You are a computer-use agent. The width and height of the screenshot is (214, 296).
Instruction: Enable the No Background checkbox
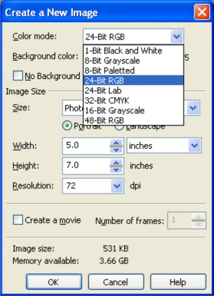[18, 76]
